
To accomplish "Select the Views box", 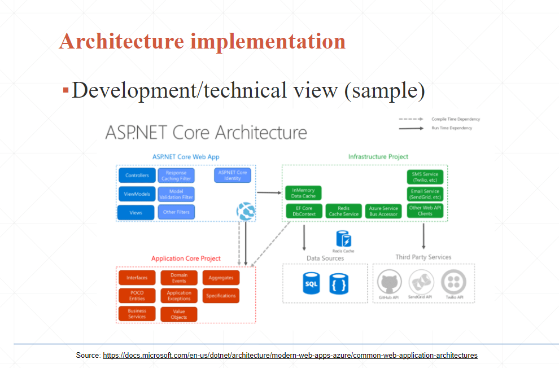I will pyautogui.click(x=136, y=213).
